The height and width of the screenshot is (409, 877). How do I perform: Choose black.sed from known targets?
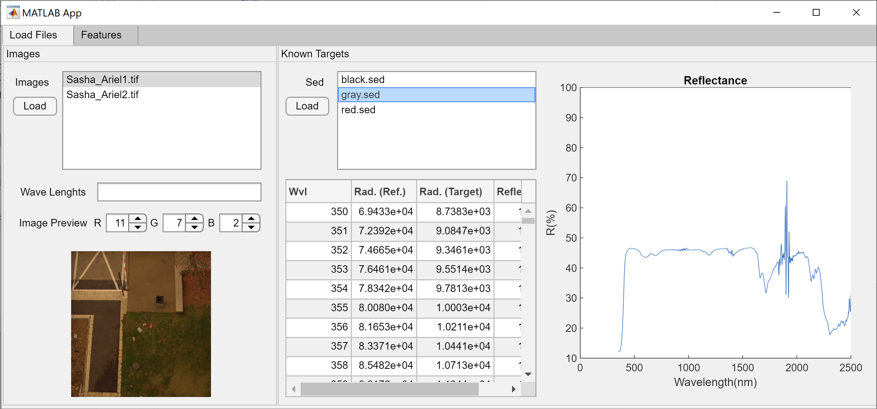tap(363, 80)
